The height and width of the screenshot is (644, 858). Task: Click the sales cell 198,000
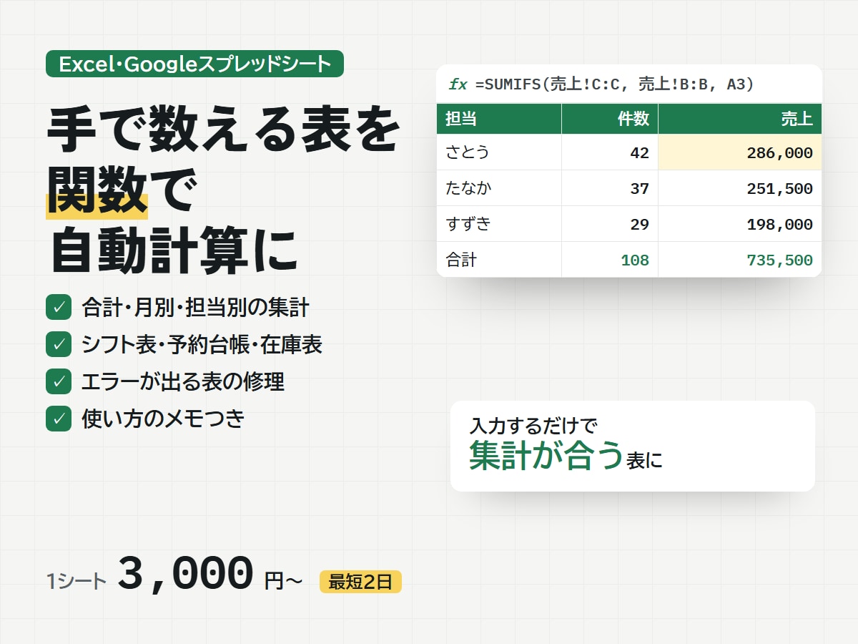click(740, 224)
